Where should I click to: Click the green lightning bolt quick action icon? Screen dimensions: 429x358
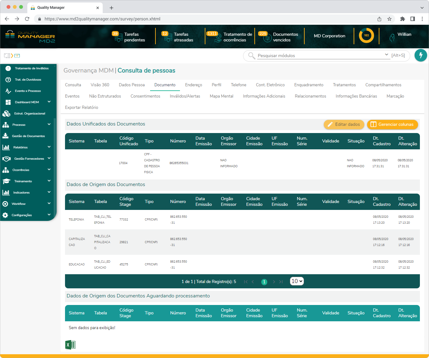tap(421, 55)
